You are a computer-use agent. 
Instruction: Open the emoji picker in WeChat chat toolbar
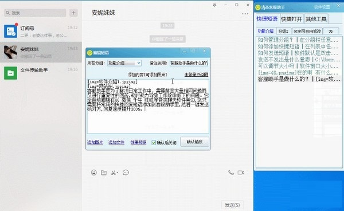coord(93,173)
